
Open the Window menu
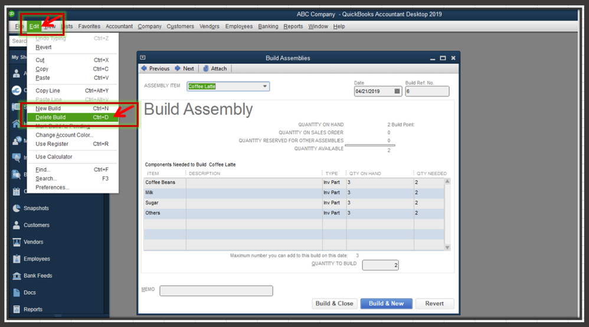(318, 27)
